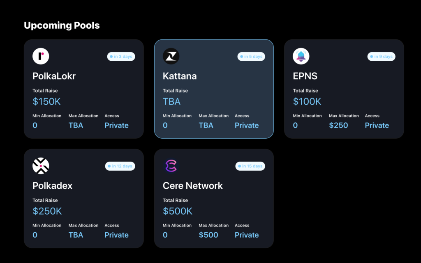Click Private access on Polkadex card

pyautogui.click(x=116, y=235)
